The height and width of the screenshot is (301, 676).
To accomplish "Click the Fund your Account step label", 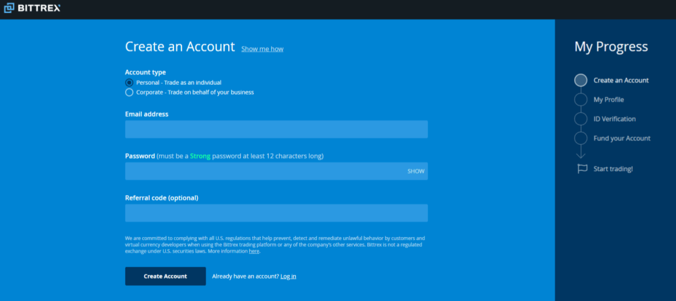I will pyautogui.click(x=622, y=139).
